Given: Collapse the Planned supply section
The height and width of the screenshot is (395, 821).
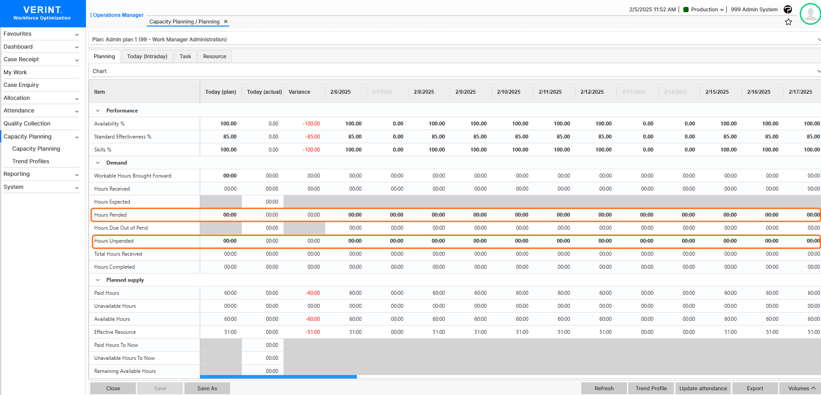Looking at the screenshot, I should pyautogui.click(x=98, y=280).
